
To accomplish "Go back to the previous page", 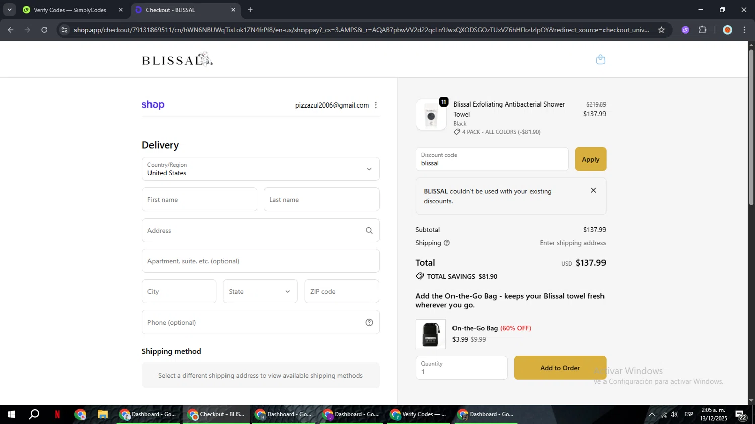I will click(x=10, y=30).
